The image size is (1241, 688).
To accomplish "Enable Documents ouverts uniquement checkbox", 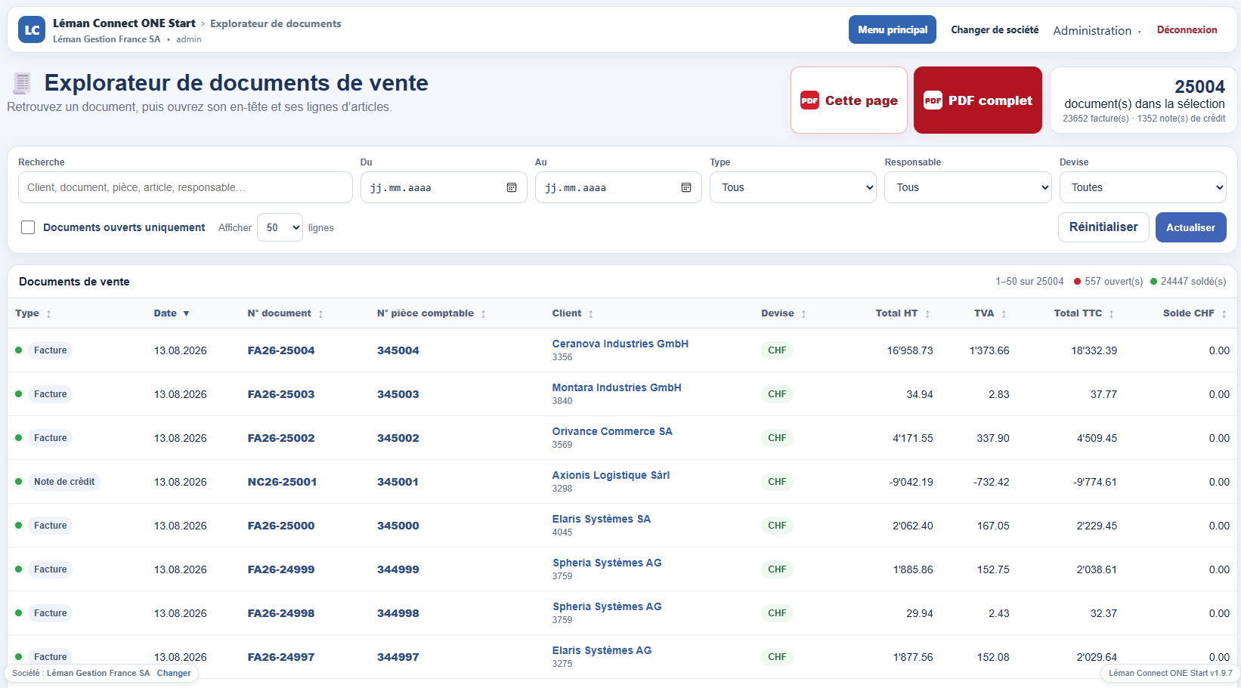I will (28, 227).
